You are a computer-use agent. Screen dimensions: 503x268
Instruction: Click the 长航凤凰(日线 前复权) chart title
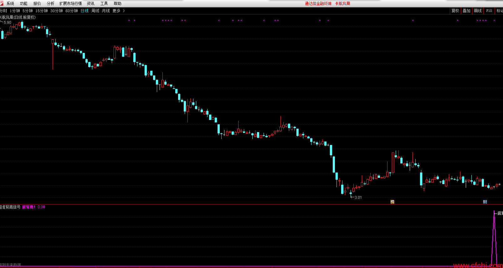click(x=18, y=17)
